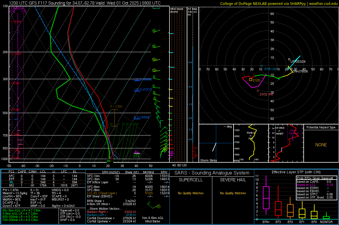The height and width of the screenshot is (225, 339).
Task: Select the UP=253/24 hodograph label
Action: tap(298, 61)
